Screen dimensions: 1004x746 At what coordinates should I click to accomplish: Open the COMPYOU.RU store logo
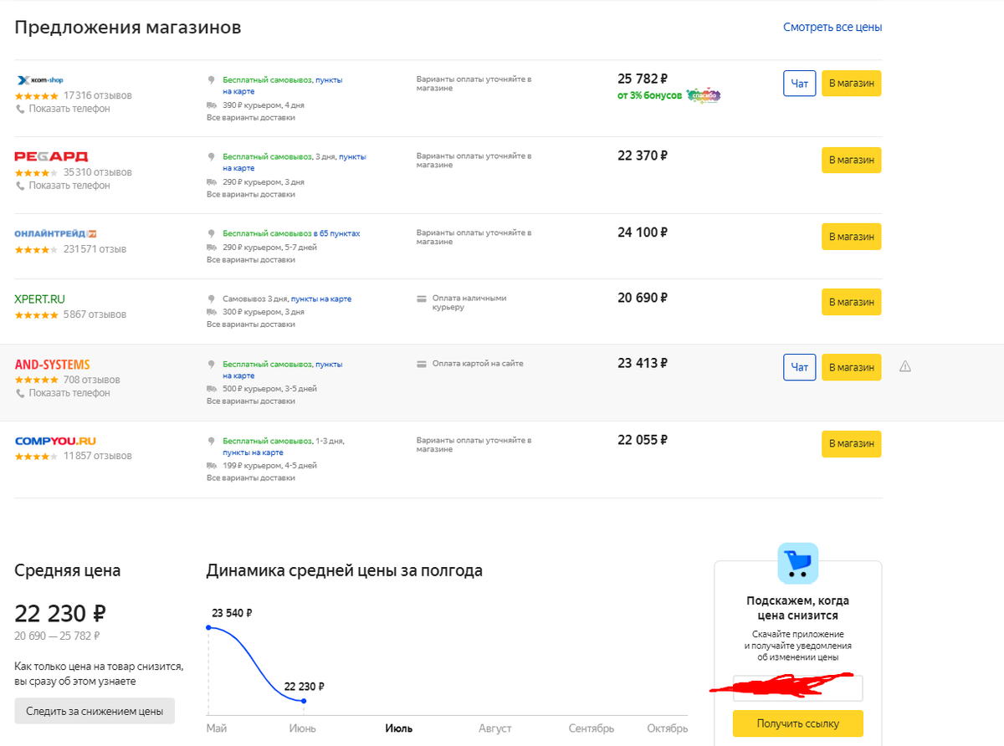point(55,441)
